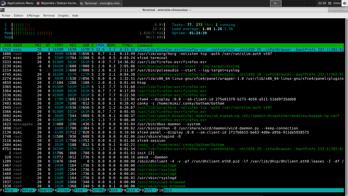Select the xfce4-panel row PID 2139
348x196 pixels.
click(x=172, y=132)
